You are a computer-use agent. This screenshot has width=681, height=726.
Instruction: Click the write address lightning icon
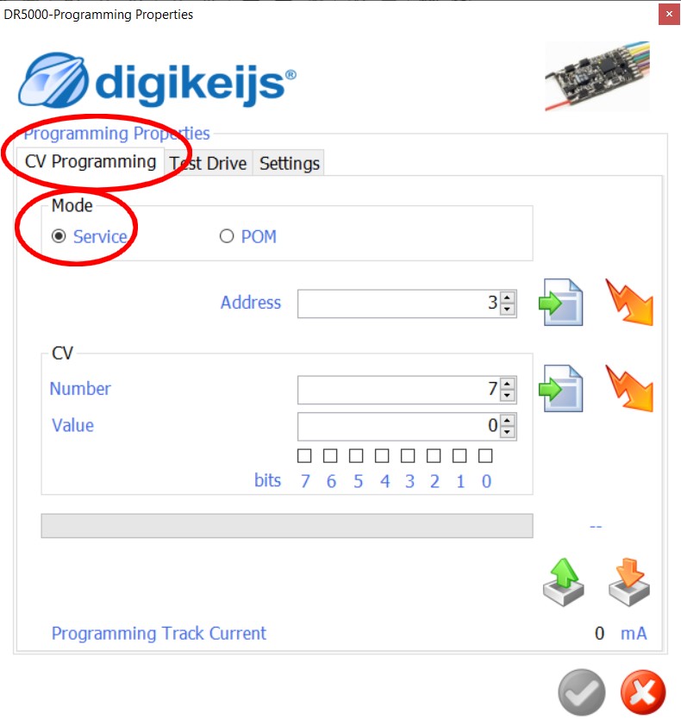(x=629, y=302)
